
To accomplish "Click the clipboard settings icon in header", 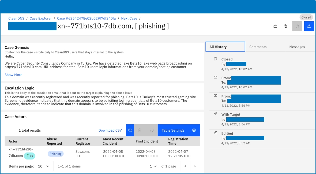I will 285,26.
